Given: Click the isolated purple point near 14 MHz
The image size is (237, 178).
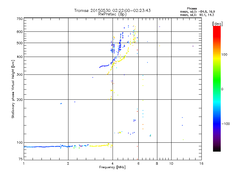Looking at the screenshot, I should [x=193, y=46].
